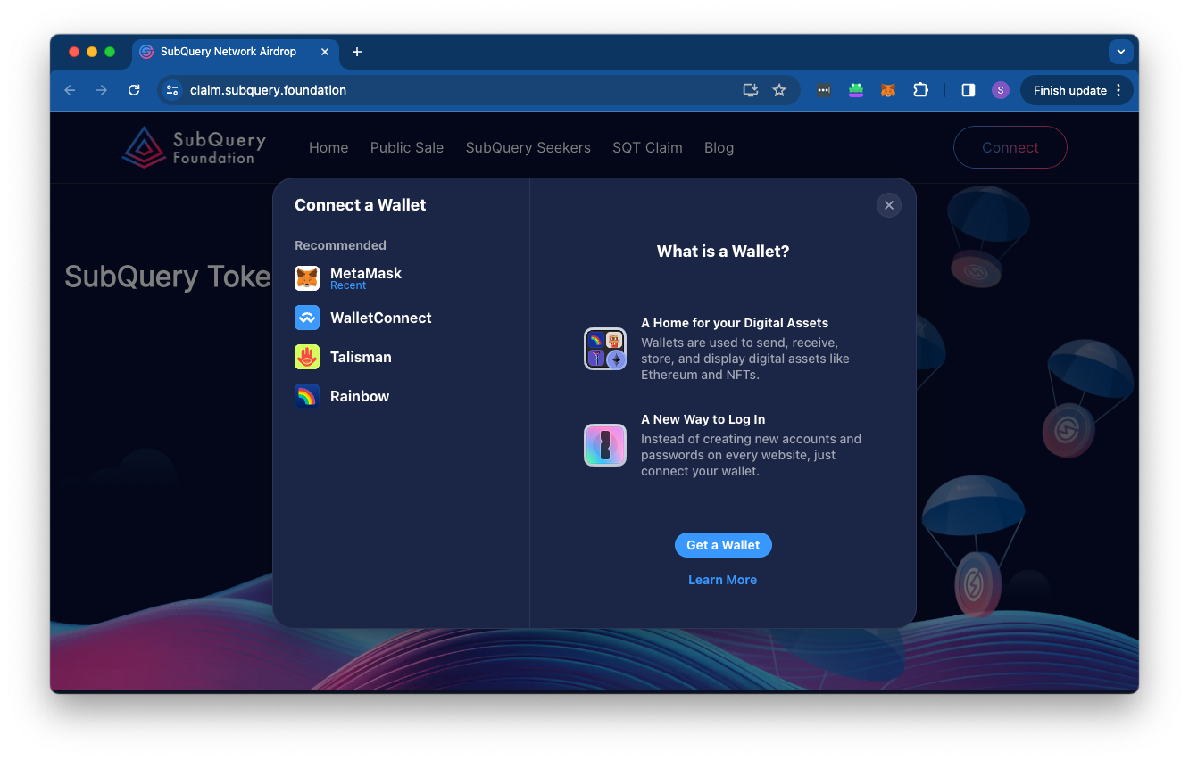Close the Connect a Wallet dialog
The width and height of the screenshot is (1189, 760).
888,205
